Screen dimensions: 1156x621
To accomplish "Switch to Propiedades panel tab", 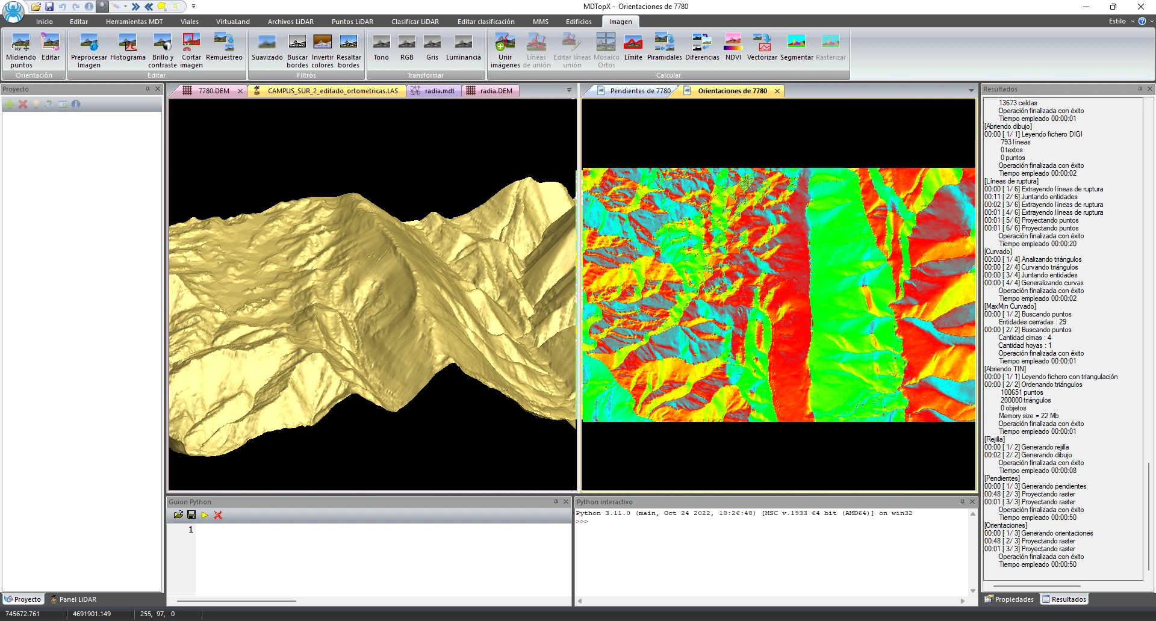I will pos(1009,599).
